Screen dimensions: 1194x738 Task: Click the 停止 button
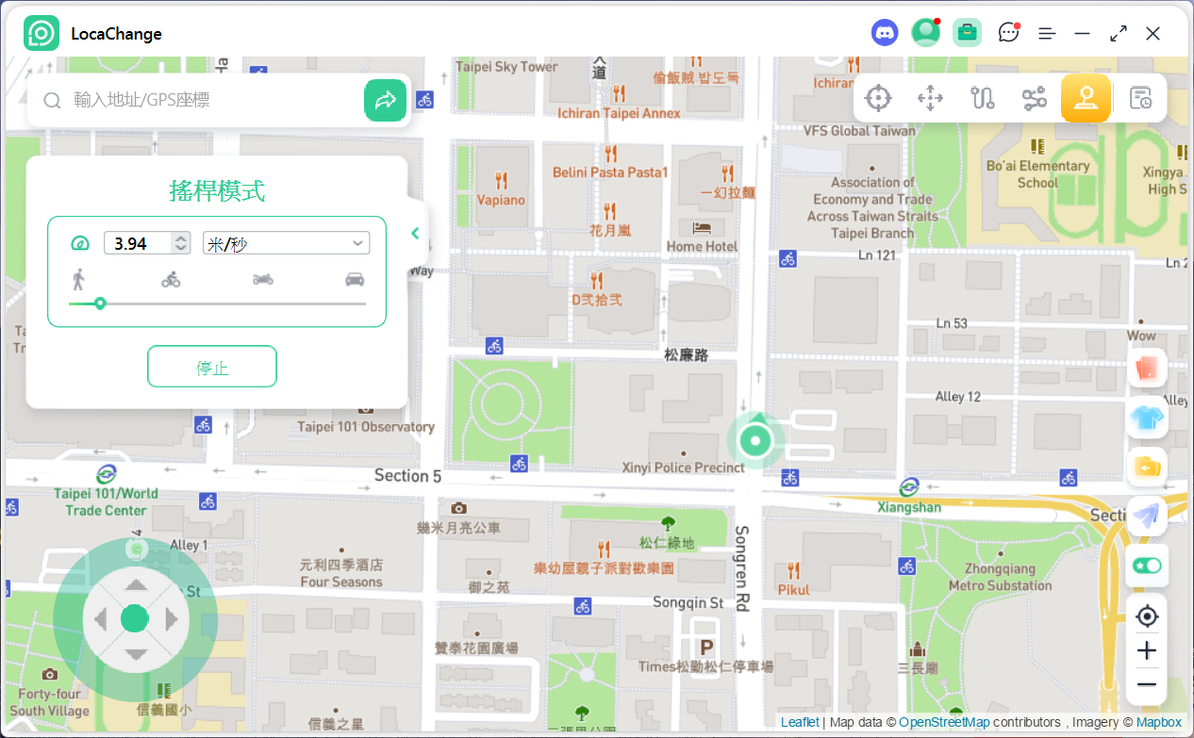(212, 367)
